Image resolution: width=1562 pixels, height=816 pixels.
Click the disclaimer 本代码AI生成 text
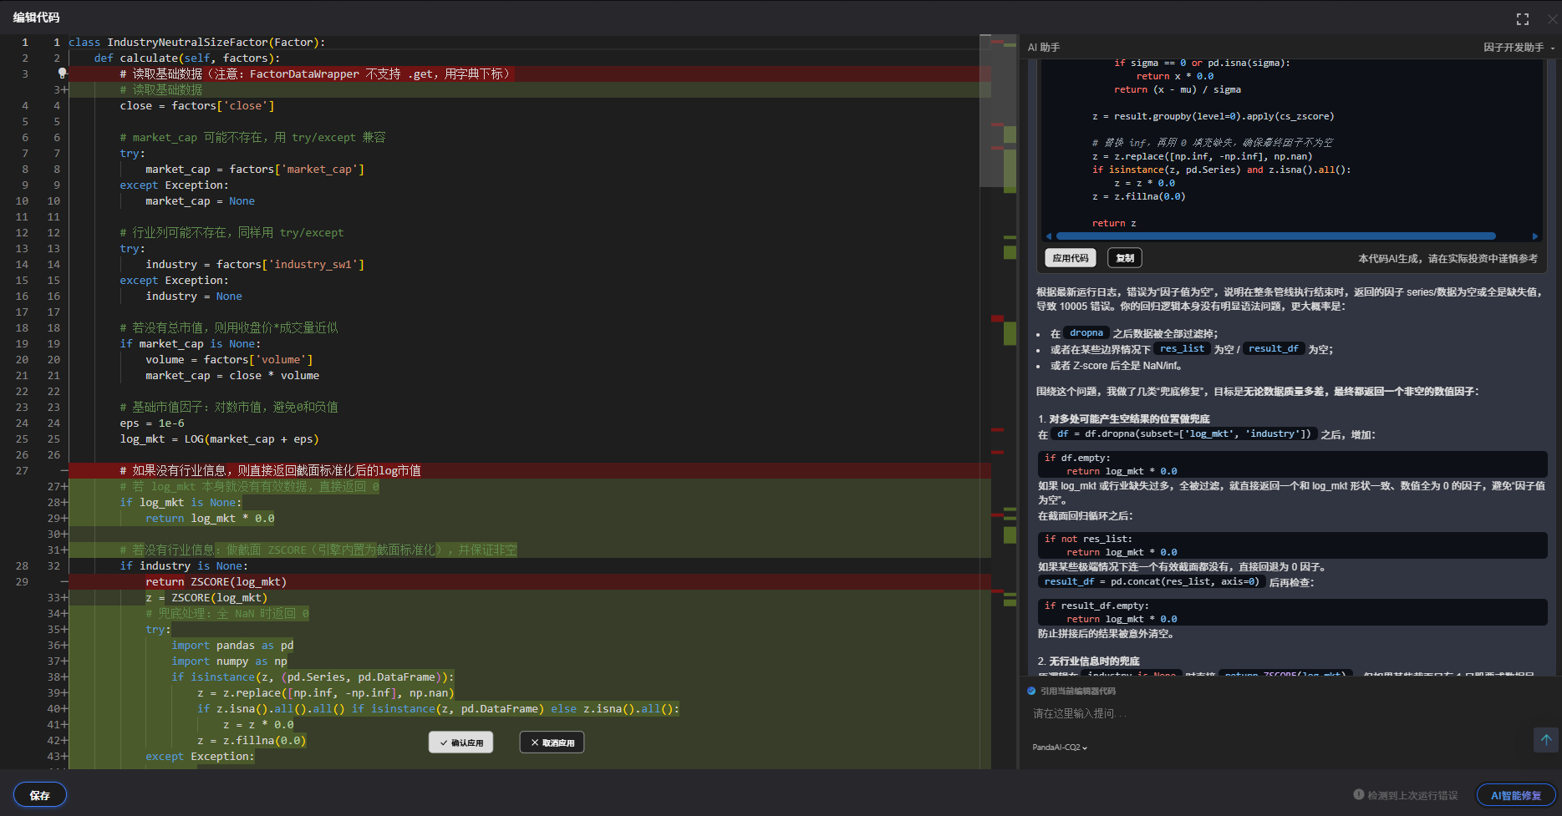click(x=1448, y=259)
